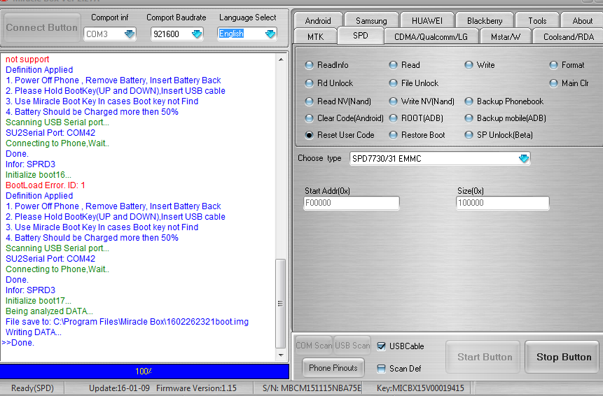Choose the Backup Phonebook radio option

click(x=469, y=101)
